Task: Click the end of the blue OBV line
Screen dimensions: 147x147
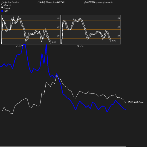Action: tap(126, 110)
